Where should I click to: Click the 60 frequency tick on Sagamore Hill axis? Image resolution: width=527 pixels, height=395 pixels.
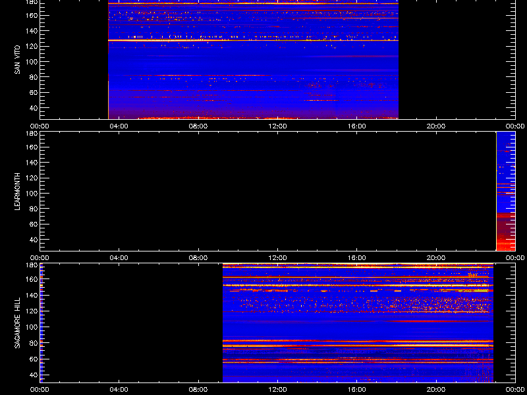point(34,359)
